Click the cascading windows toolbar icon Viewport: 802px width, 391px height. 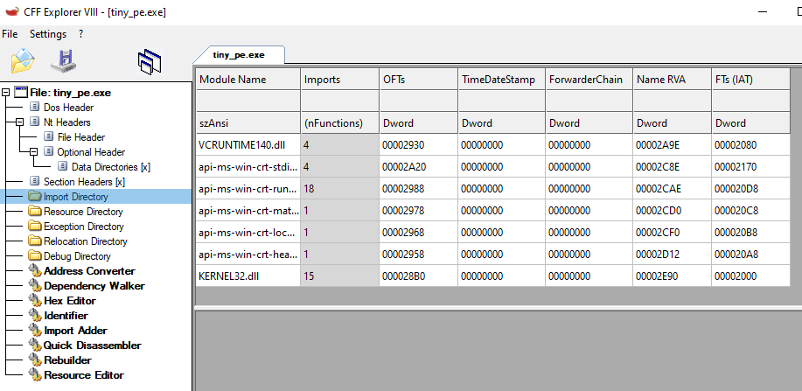tap(150, 62)
